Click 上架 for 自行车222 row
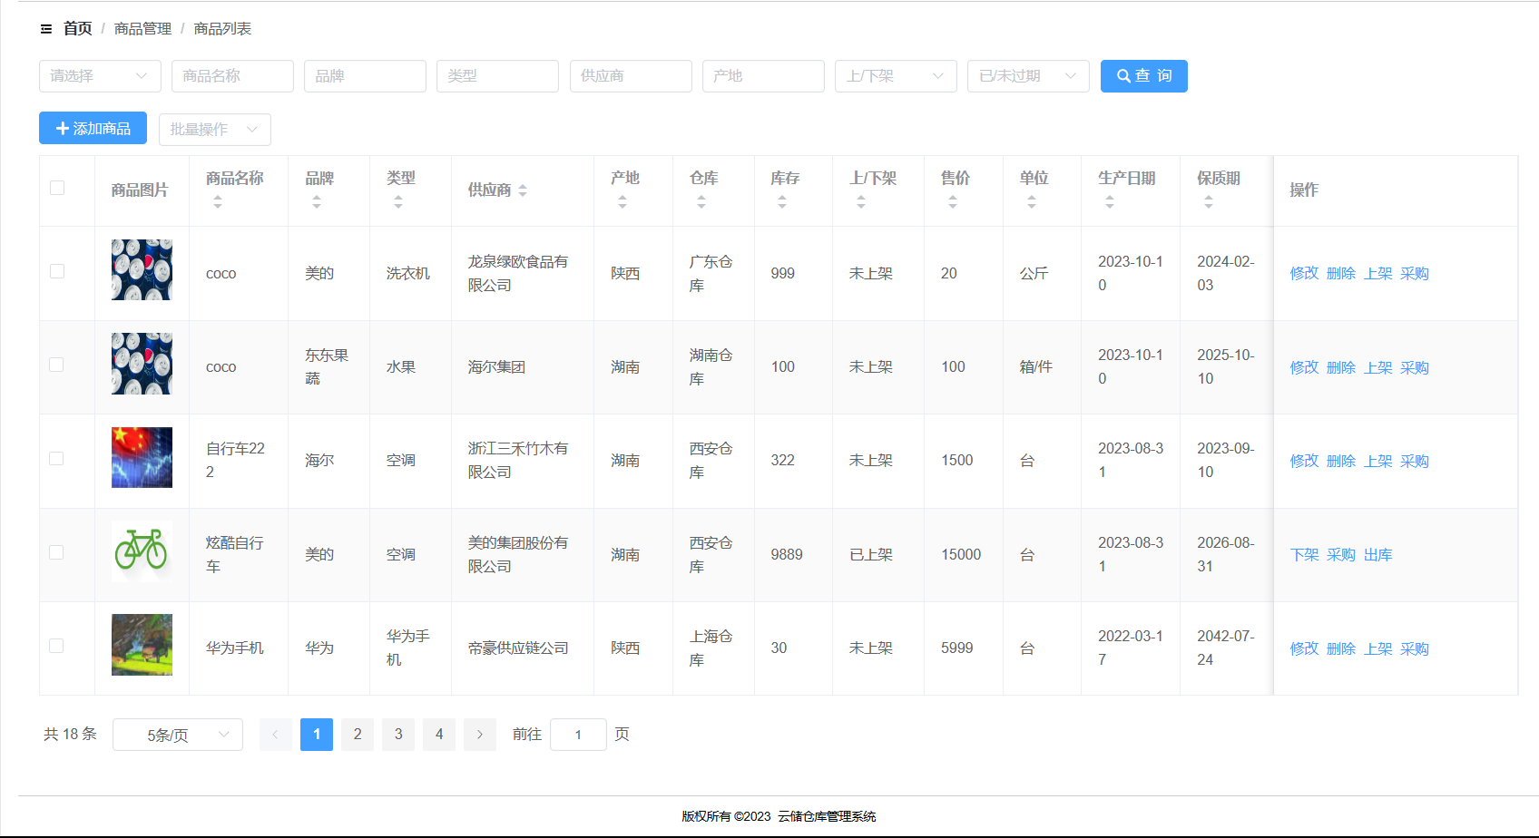The height and width of the screenshot is (838, 1539). click(1377, 461)
